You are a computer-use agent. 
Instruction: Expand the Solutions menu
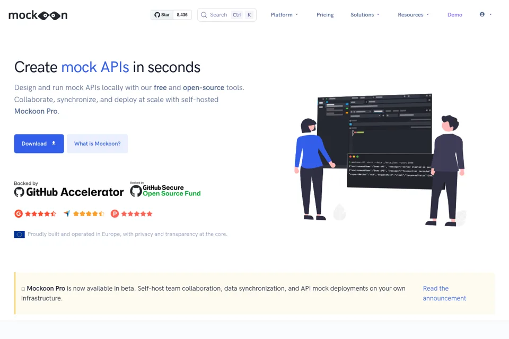click(x=365, y=15)
